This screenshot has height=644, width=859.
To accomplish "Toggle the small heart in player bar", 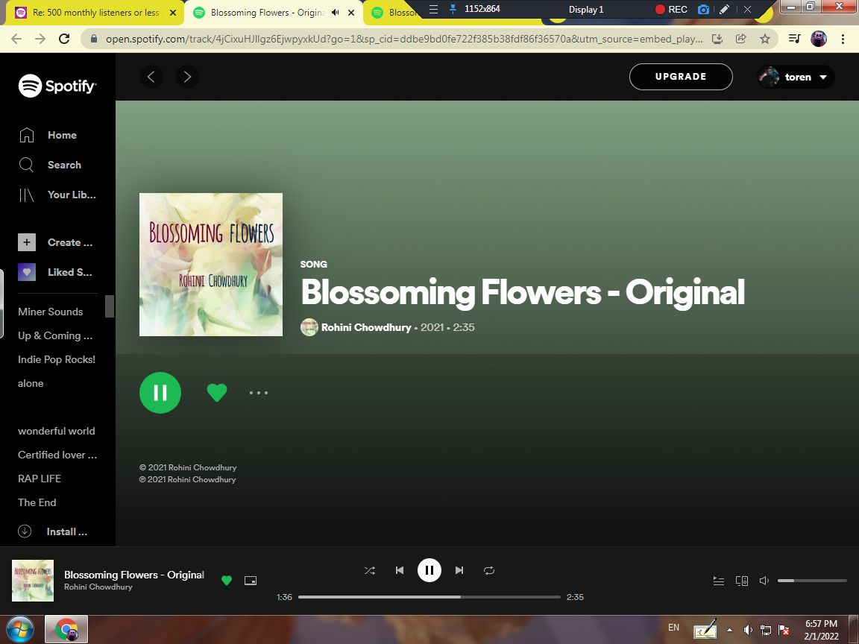I will click(226, 581).
